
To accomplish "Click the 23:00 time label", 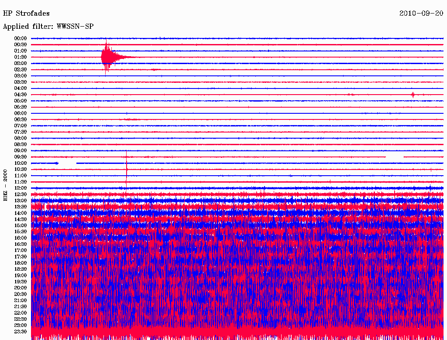I will point(21,325).
